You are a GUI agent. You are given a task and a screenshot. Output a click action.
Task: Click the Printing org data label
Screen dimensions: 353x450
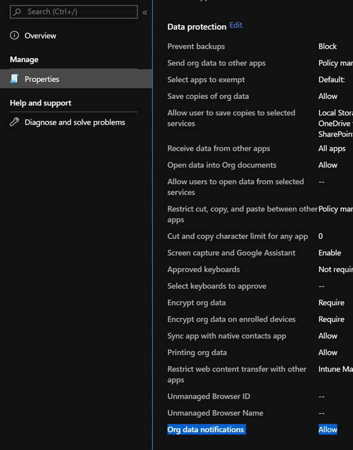(x=197, y=353)
